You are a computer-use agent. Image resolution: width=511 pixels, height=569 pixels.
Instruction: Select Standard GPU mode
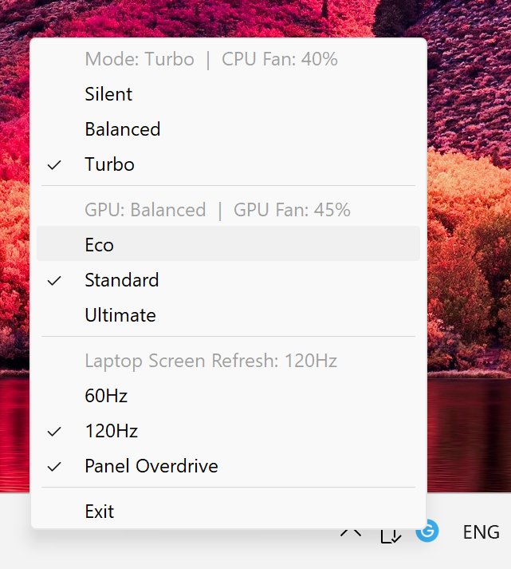(122, 280)
